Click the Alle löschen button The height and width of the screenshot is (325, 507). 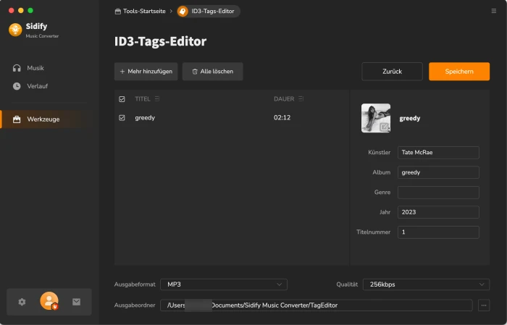click(212, 72)
